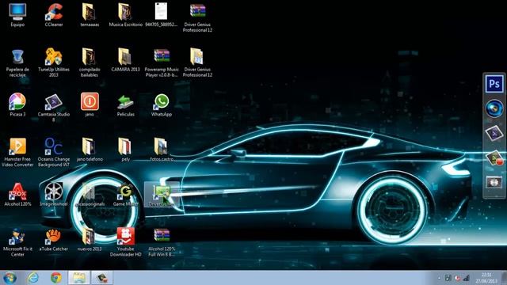Launch Internet Explorer from the taskbar
The width and height of the screenshot is (507, 285).
[x=33, y=278]
